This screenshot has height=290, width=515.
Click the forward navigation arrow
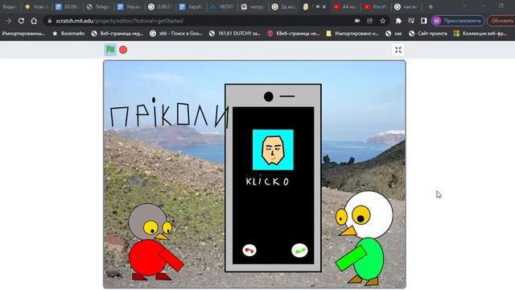(x=9, y=21)
